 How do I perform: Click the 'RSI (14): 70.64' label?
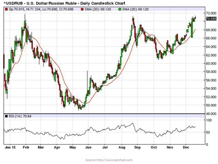[x=20, y=116]
